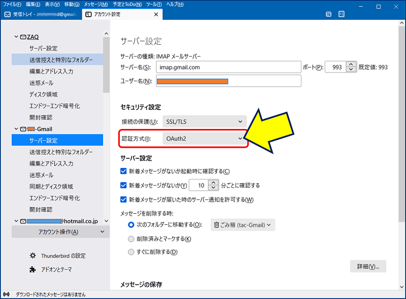
Task: Click the inbox tab mail icon
Action: click(8, 14)
